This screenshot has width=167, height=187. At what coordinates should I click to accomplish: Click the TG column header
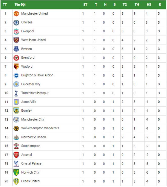tap(125, 5)
